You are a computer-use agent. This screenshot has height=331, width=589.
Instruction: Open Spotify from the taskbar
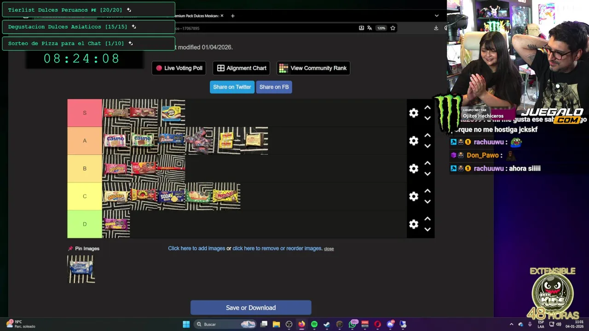314,324
